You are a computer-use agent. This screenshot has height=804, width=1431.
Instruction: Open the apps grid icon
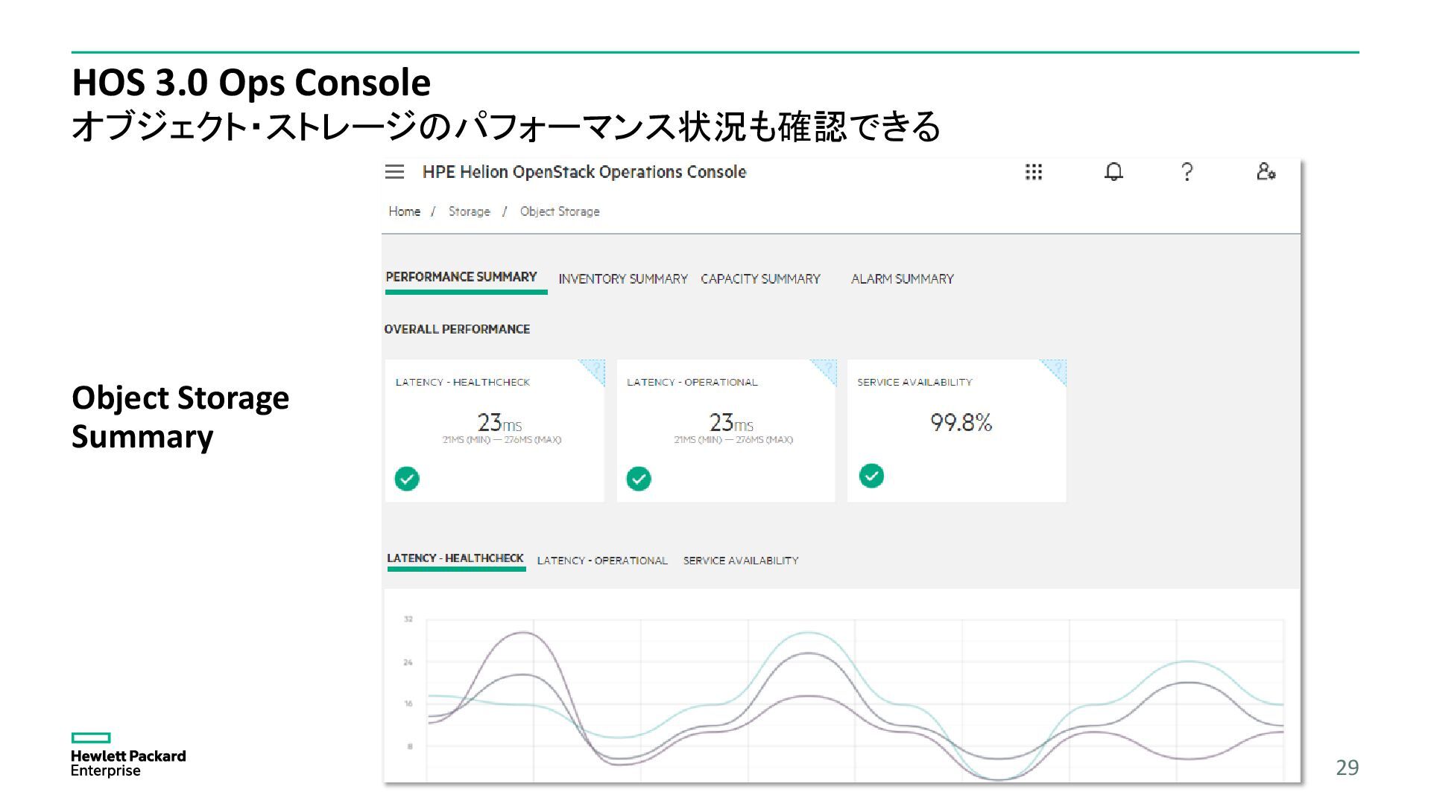pos(1034,172)
